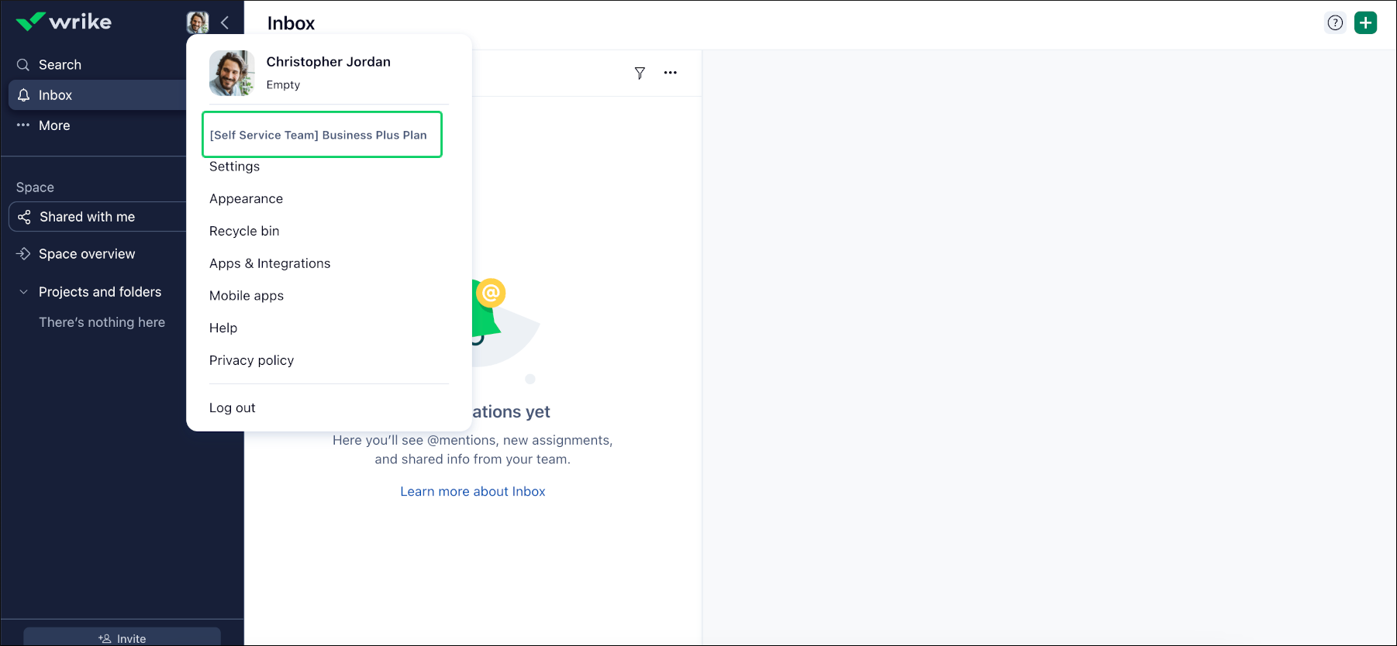Click the green plus create button
Image resolution: width=1397 pixels, height=646 pixels.
(1365, 22)
